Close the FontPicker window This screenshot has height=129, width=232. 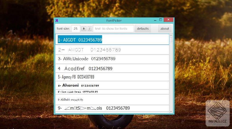pos(168,20)
